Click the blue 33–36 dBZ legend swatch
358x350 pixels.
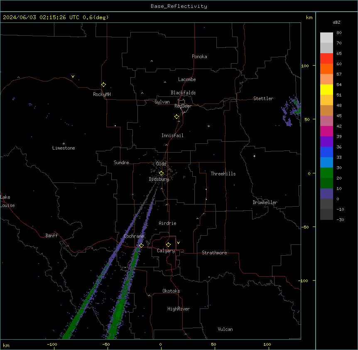(x=326, y=152)
